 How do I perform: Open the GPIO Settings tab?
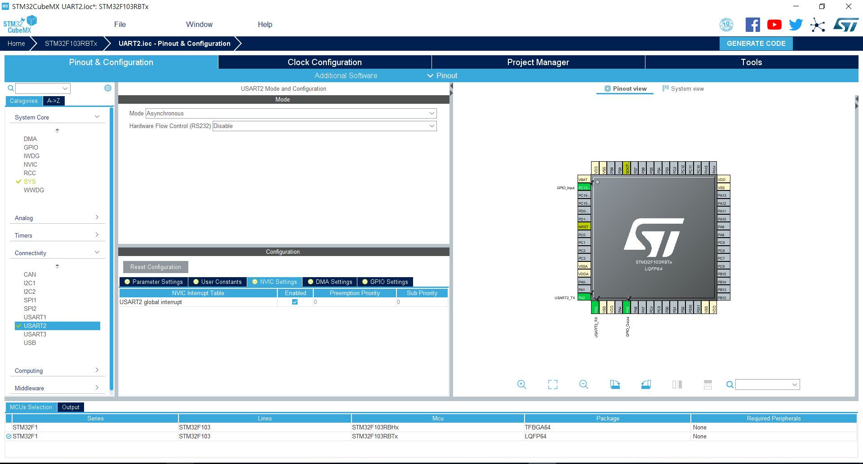click(385, 282)
